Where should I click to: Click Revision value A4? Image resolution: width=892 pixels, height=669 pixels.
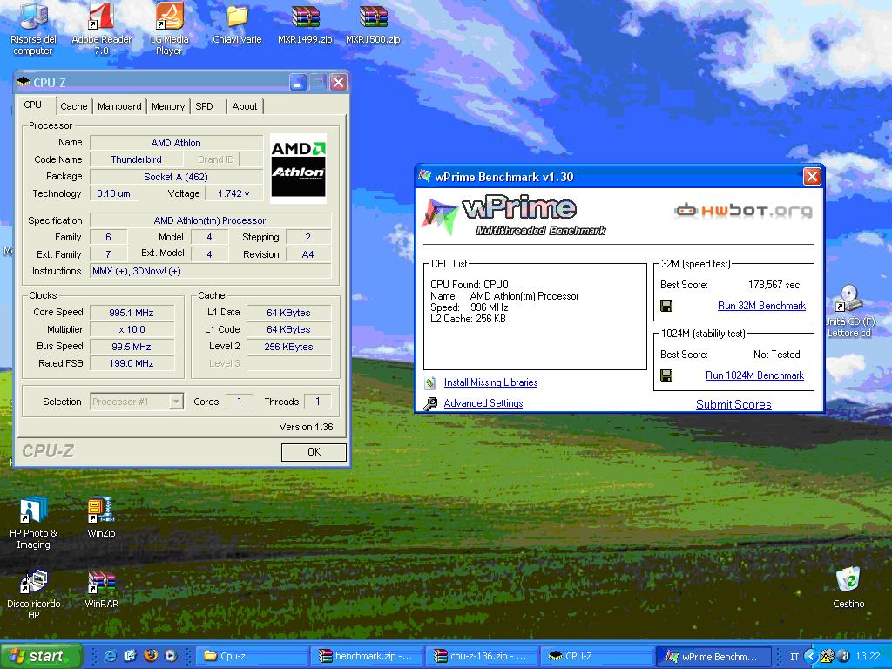coord(307,254)
